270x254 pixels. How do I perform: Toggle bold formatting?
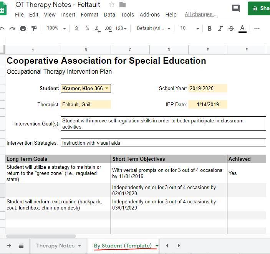pyautogui.click(x=209, y=28)
